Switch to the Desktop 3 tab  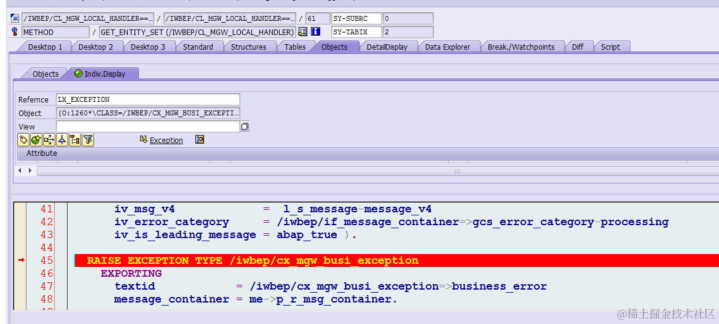tap(147, 47)
